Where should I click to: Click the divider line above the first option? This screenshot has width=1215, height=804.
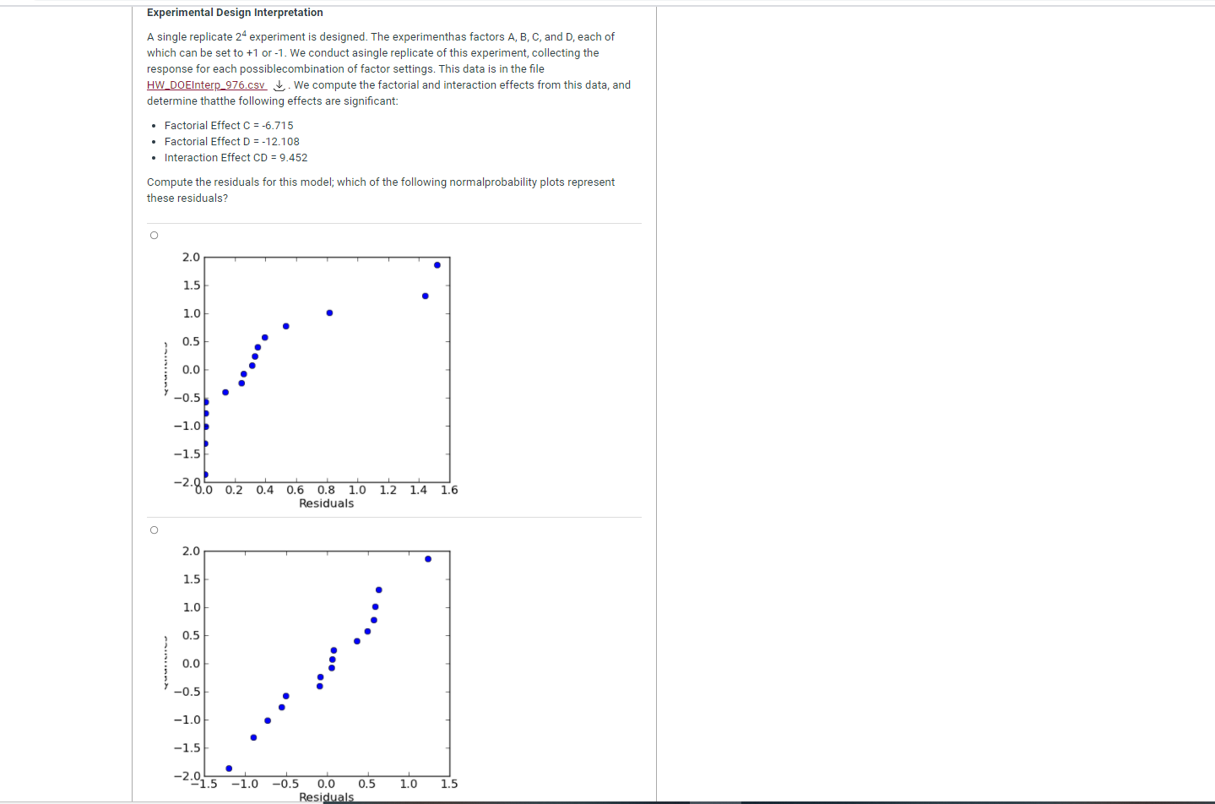[393, 222]
